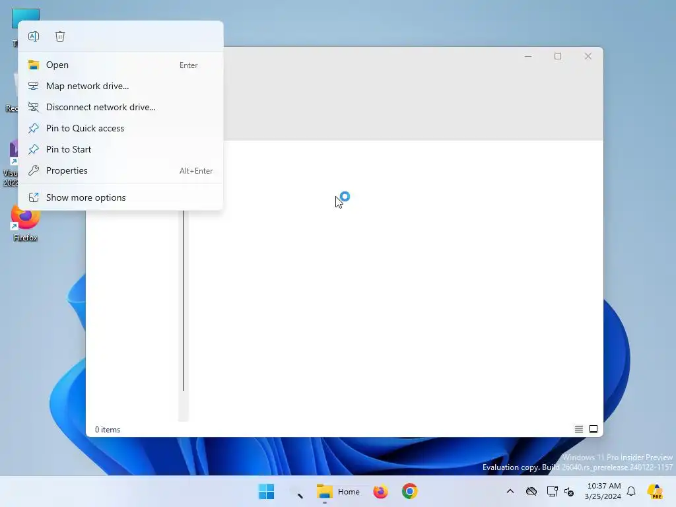The image size is (676, 507).
Task: Choose Disconnect network drive... option
Action: tap(121, 108)
